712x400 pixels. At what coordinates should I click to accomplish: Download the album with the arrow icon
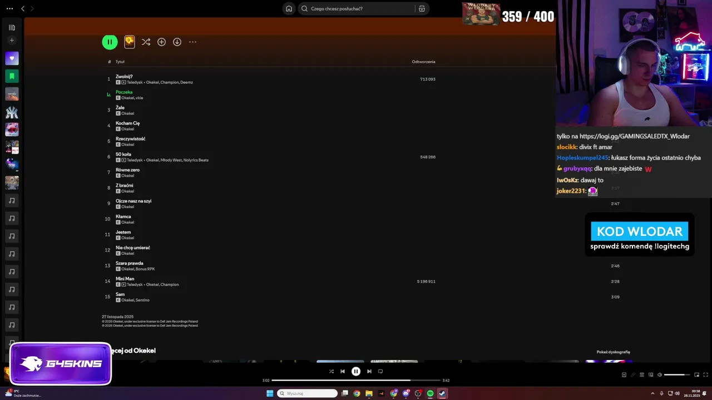(177, 42)
